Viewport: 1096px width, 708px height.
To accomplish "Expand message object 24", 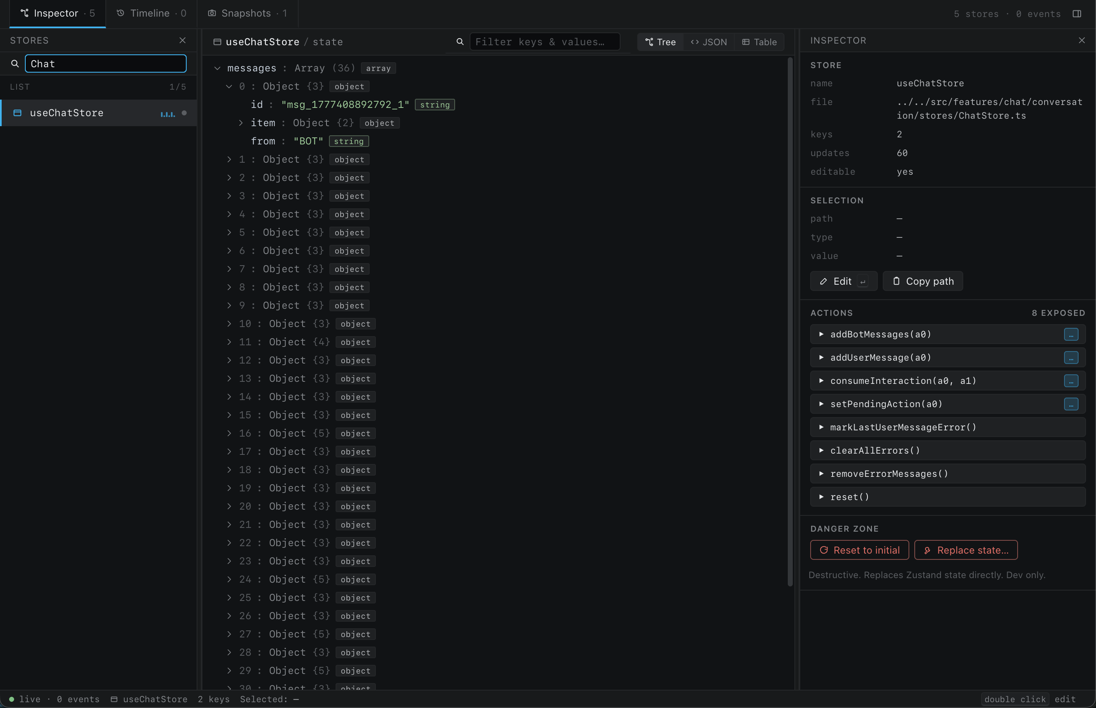I will [x=229, y=580].
